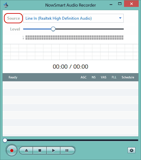Click the 00:00 / 00:00 time display
141x160 pixels.
(70, 67)
